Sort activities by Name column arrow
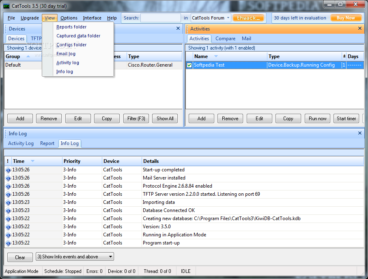The height and width of the screenshot is (279, 368). (216, 56)
